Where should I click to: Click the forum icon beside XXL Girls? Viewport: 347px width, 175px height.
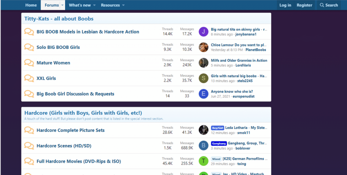pos(29,78)
